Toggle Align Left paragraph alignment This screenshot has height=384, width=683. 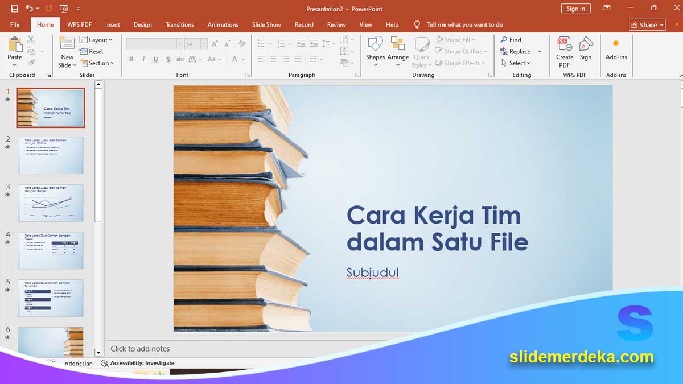click(261, 59)
